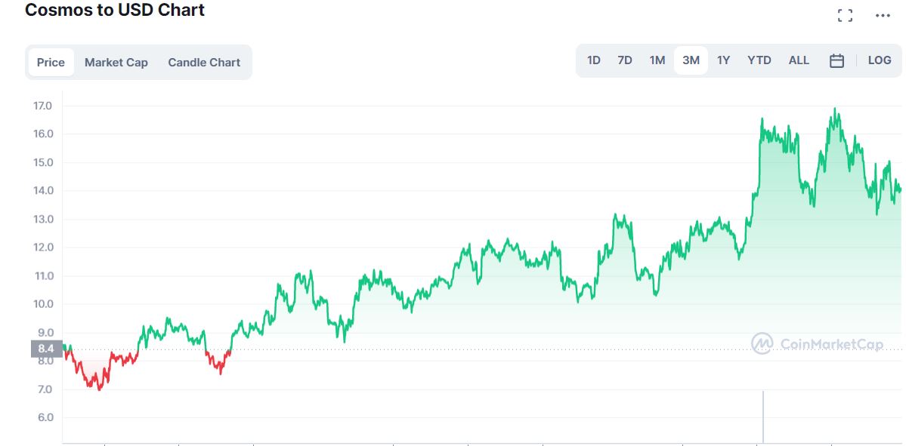Click the 6.0 y-axis label

click(45, 418)
